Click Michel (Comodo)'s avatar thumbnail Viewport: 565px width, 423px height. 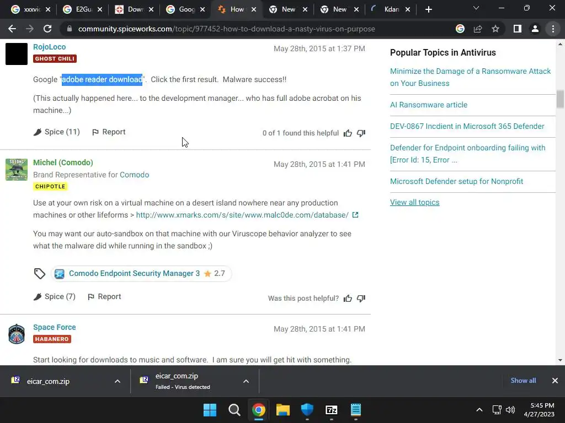17,170
